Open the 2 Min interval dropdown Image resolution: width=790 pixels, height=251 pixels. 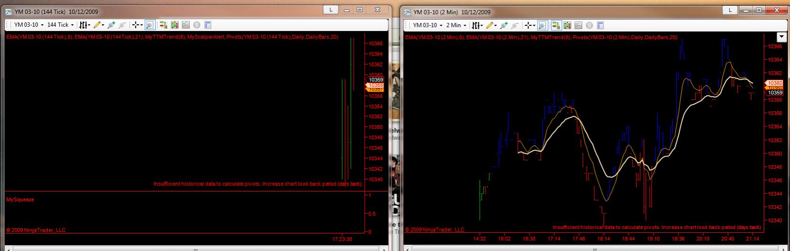tap(456, 25)
